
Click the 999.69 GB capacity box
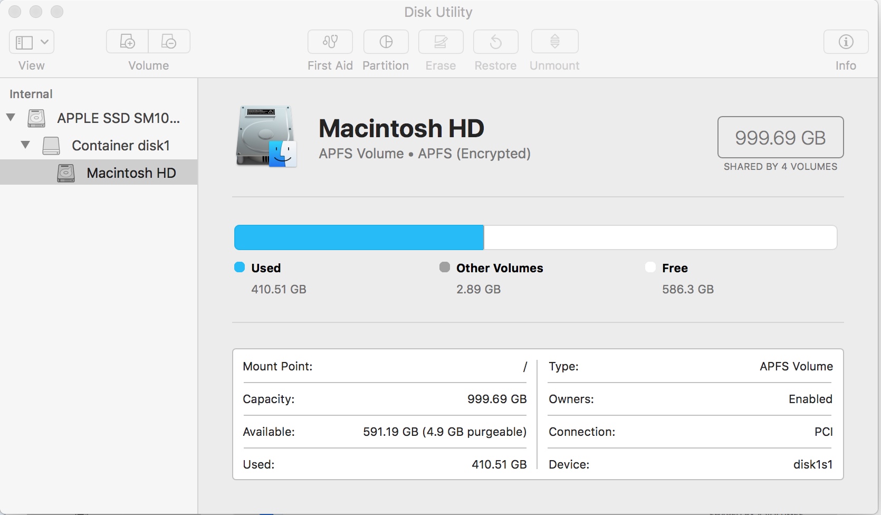pos(781,137)
